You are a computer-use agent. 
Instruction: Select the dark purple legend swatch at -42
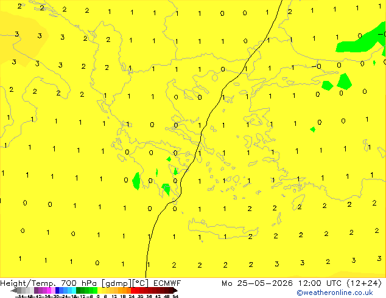click(x=36, y=290)
